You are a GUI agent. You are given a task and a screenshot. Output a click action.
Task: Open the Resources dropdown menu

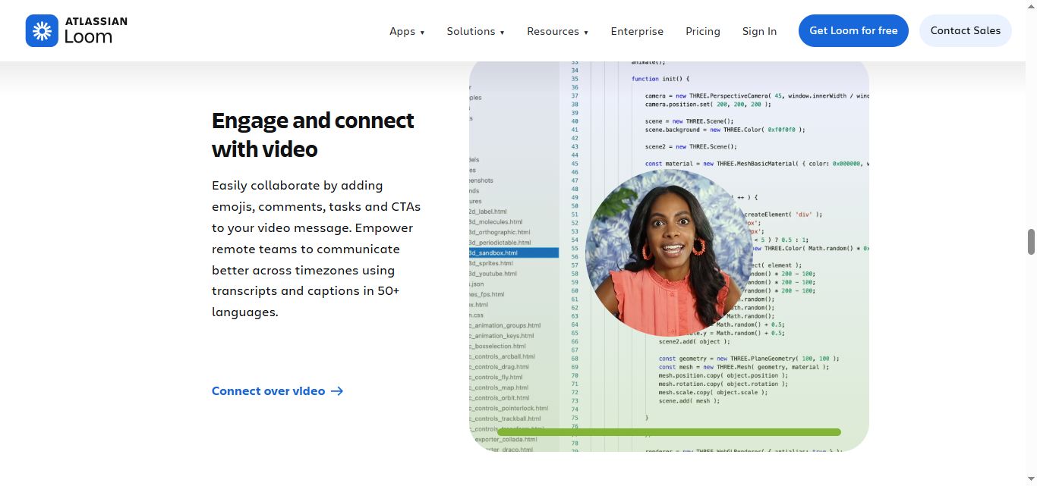(557, 31)
